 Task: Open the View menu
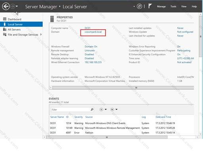pyautogui.click(x=184, y=6)
